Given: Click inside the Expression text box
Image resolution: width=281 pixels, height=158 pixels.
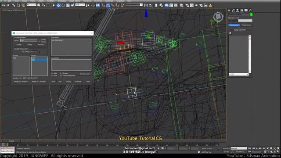Looking at the screenshot, I should tap(71, 47).
